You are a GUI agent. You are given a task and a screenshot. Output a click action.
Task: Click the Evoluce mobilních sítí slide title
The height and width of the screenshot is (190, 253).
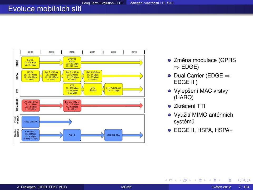[x=45, y=8]
